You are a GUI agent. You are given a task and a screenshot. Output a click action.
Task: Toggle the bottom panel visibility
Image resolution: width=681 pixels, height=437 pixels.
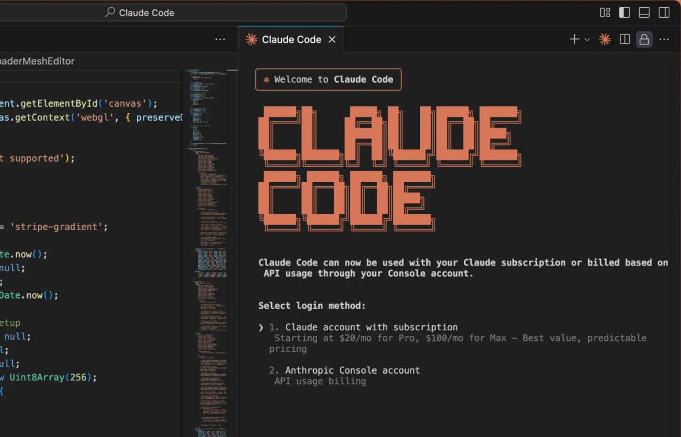tap(644, 12)
